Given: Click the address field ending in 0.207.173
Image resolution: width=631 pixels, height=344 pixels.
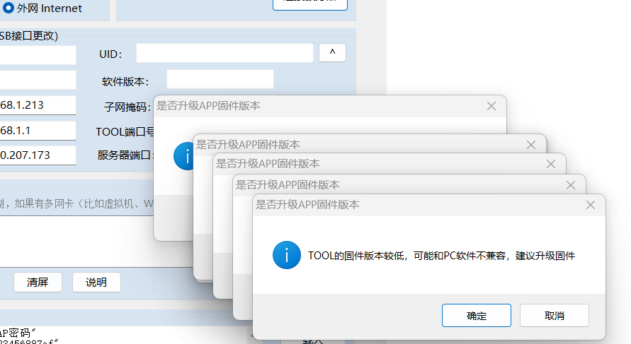Looking at the screenshot, I should click(37, 155).
